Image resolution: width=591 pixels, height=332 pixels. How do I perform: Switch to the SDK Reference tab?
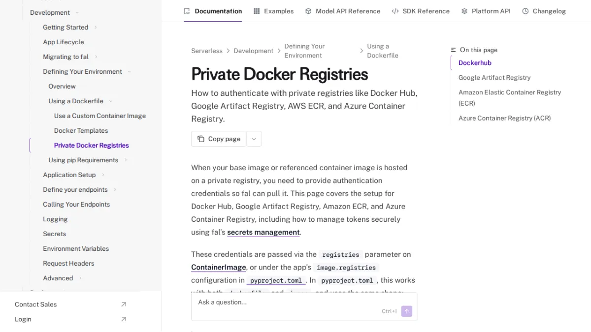(x=421, y=11)
